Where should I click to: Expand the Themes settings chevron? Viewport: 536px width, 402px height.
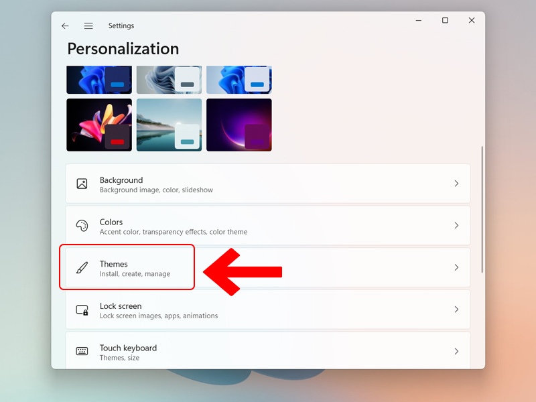coord(456,268)
